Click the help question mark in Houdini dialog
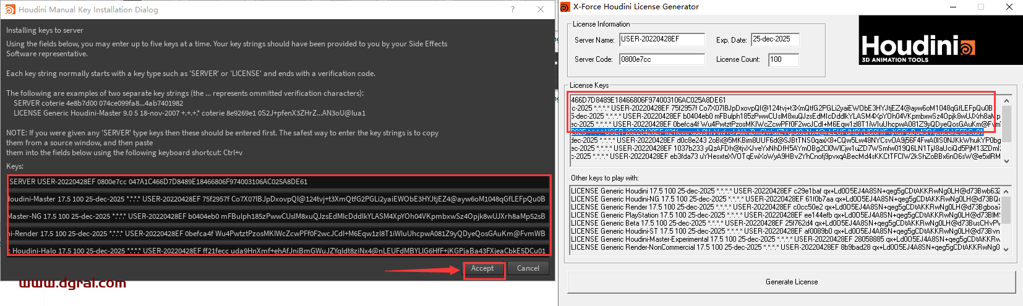The image size is (1023, 306). click(512, 9)
